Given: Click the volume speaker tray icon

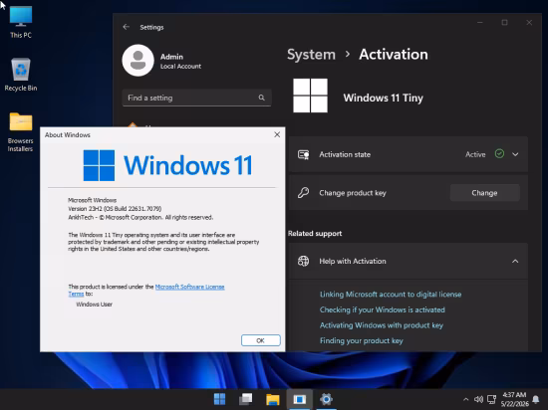Looking at the screenshot, I should (x=478, y=399).
